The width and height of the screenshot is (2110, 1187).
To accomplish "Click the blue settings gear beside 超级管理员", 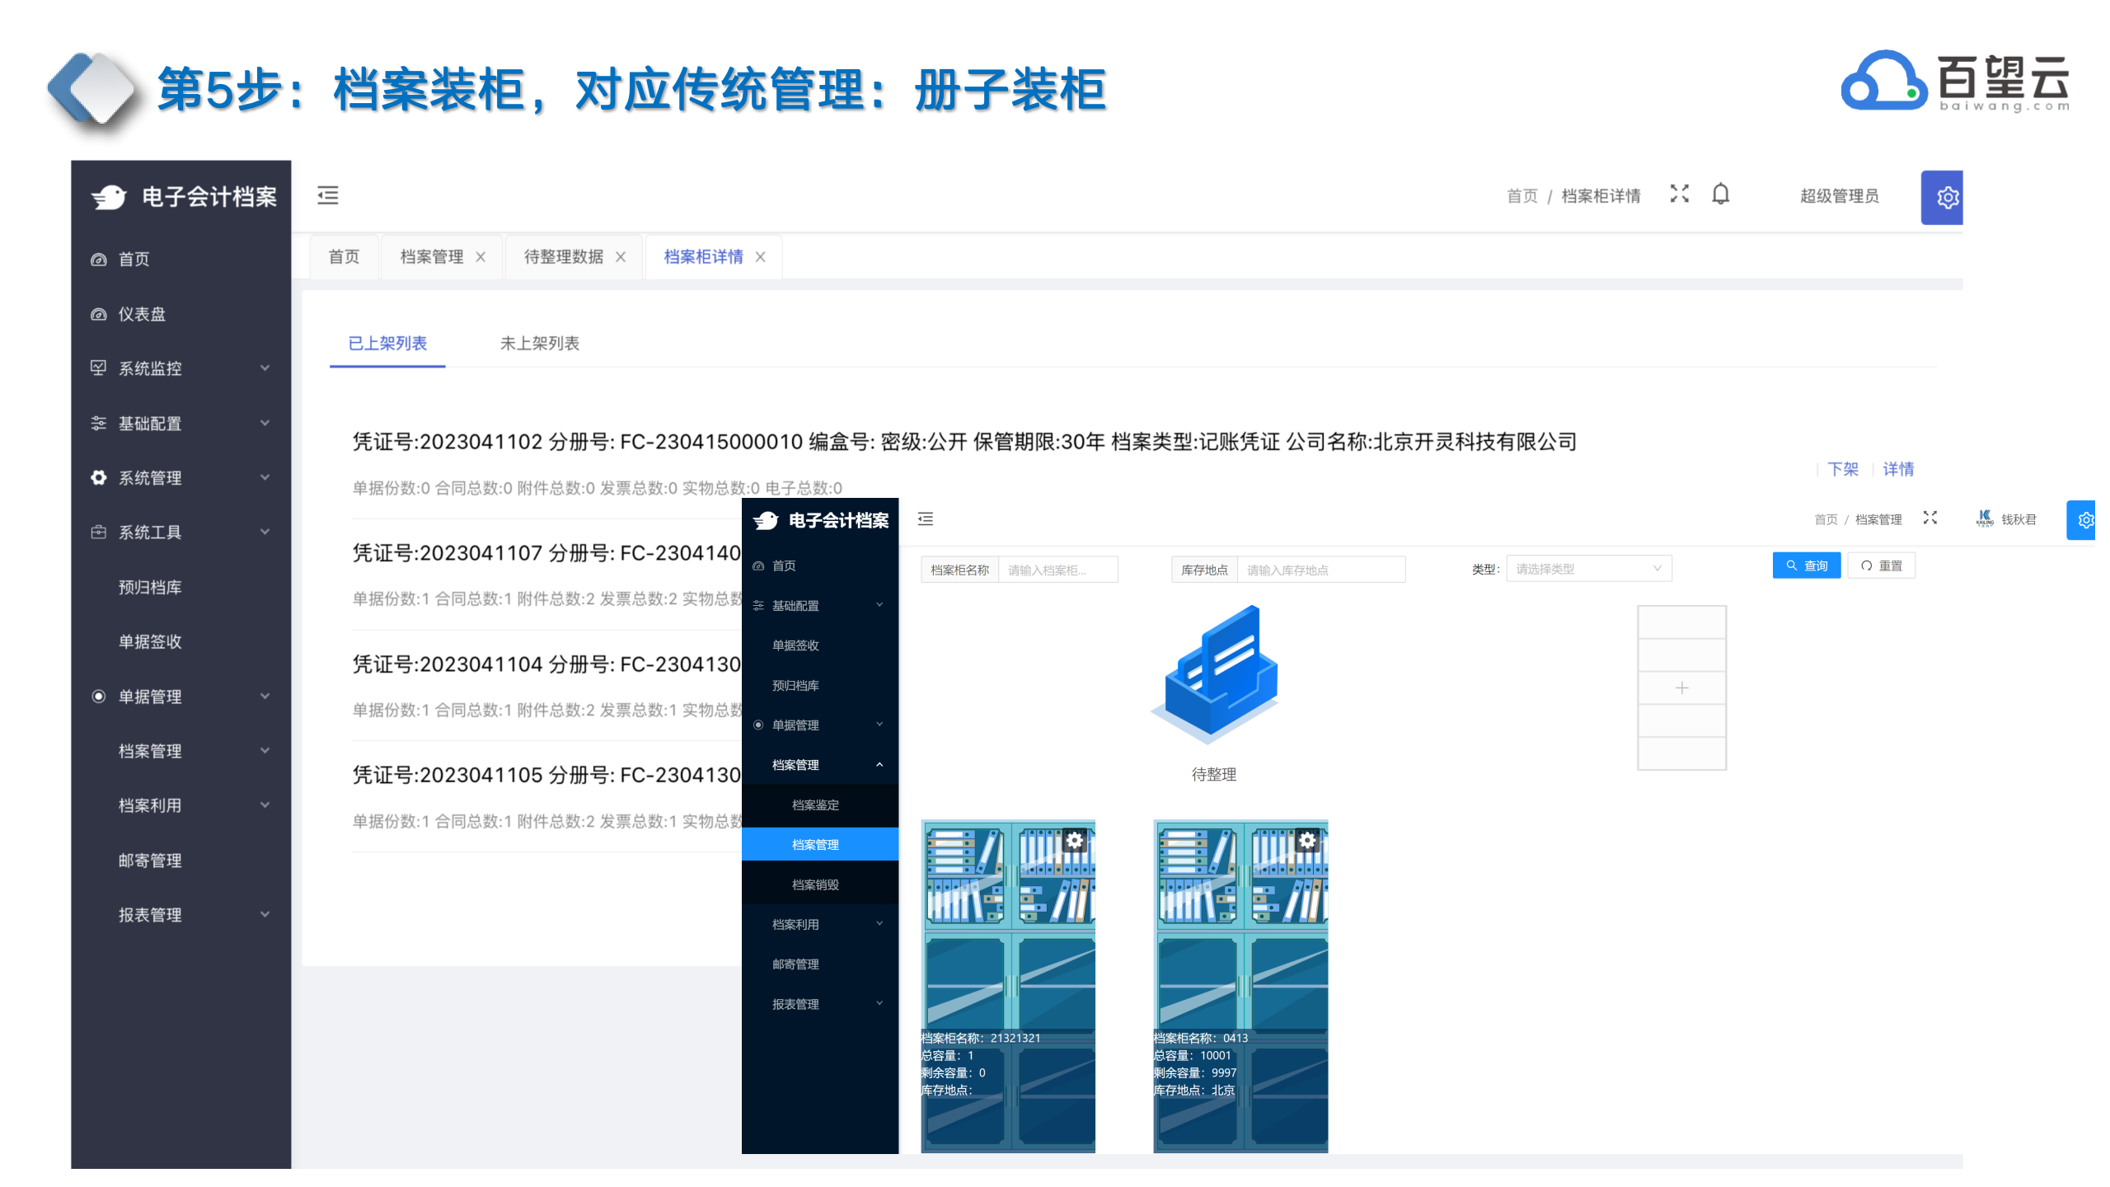I will (1947, 198).
